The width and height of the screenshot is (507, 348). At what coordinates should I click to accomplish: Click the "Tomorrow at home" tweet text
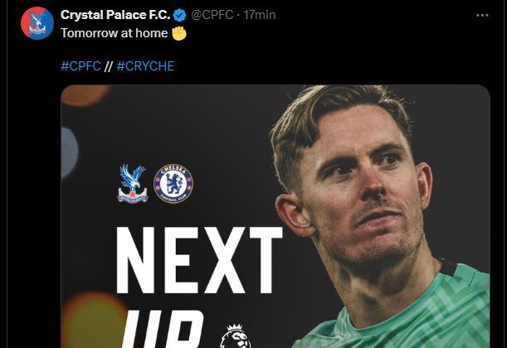[x=115, y=33]
